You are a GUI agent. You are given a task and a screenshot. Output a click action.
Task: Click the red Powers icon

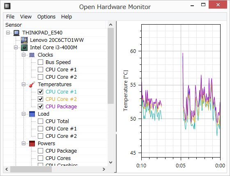tap(32, 144)
